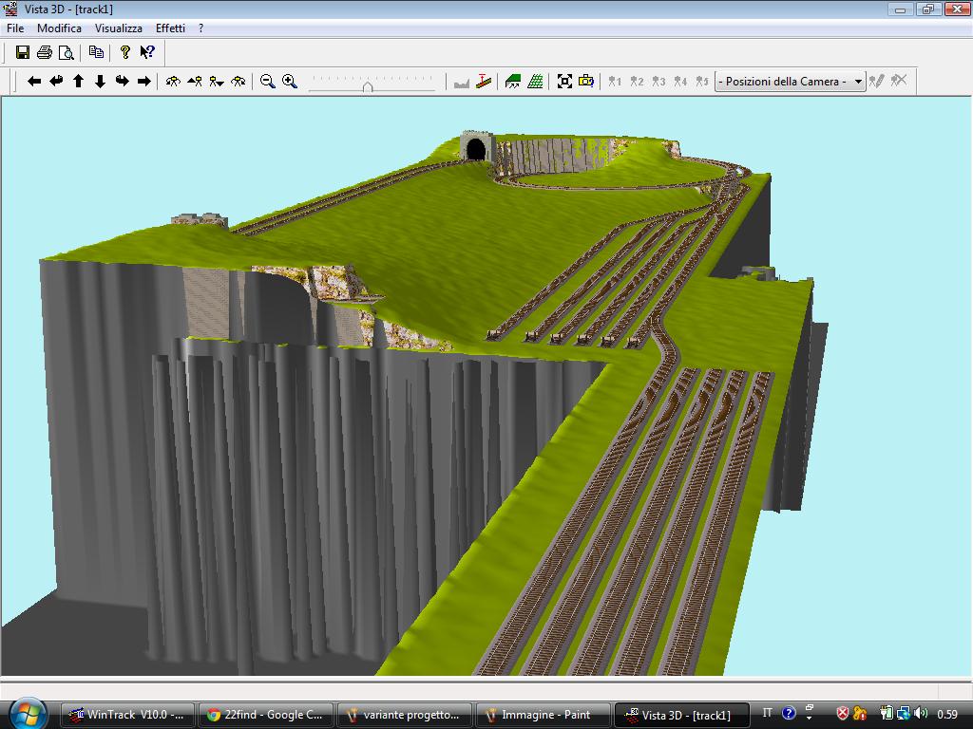Turn camera with the curved right arrow

click(x=123, y=82)
